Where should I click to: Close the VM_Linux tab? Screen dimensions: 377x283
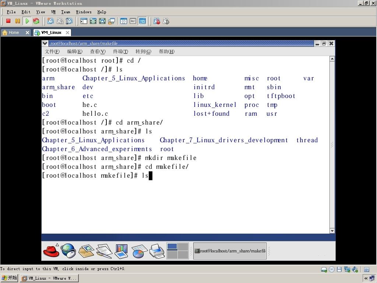tap(68, 32)
